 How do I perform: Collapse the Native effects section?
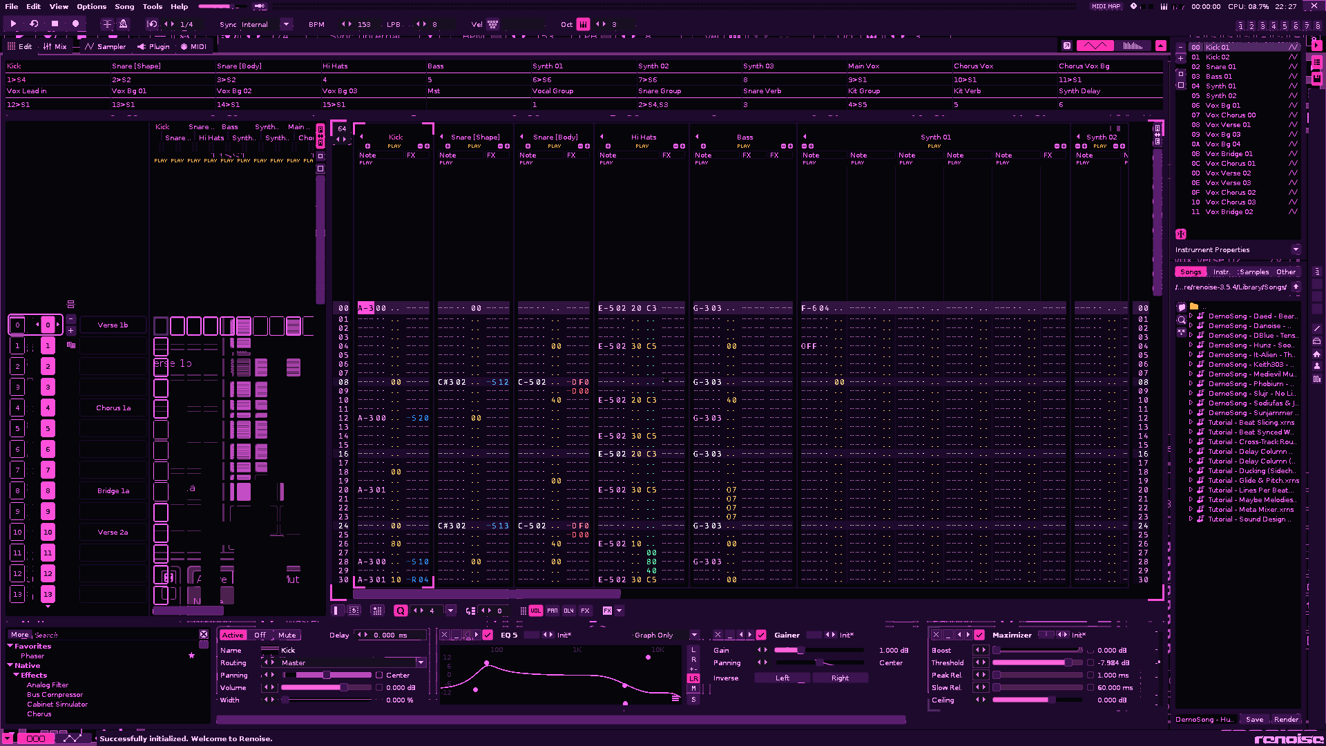pyautogui.click(x=10, y=666)
